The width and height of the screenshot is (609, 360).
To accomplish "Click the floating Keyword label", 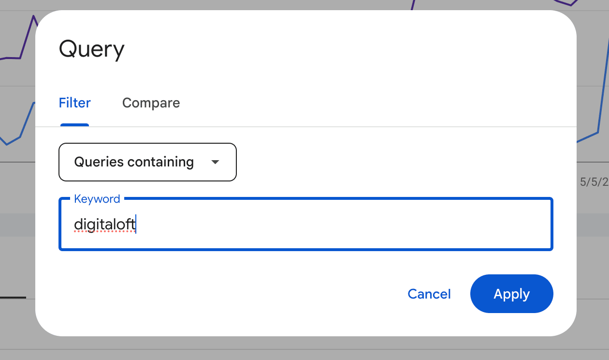I will 97,199.
